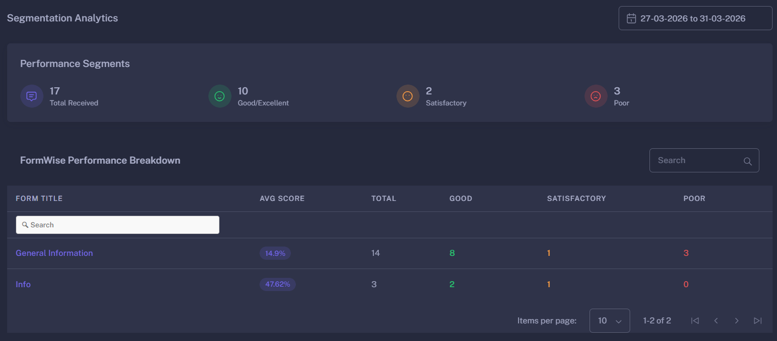This screenshot has width=777, height=341.
Task: Open the calendar icon in date range
Action: pyautogui.click(x=631, y=19)
